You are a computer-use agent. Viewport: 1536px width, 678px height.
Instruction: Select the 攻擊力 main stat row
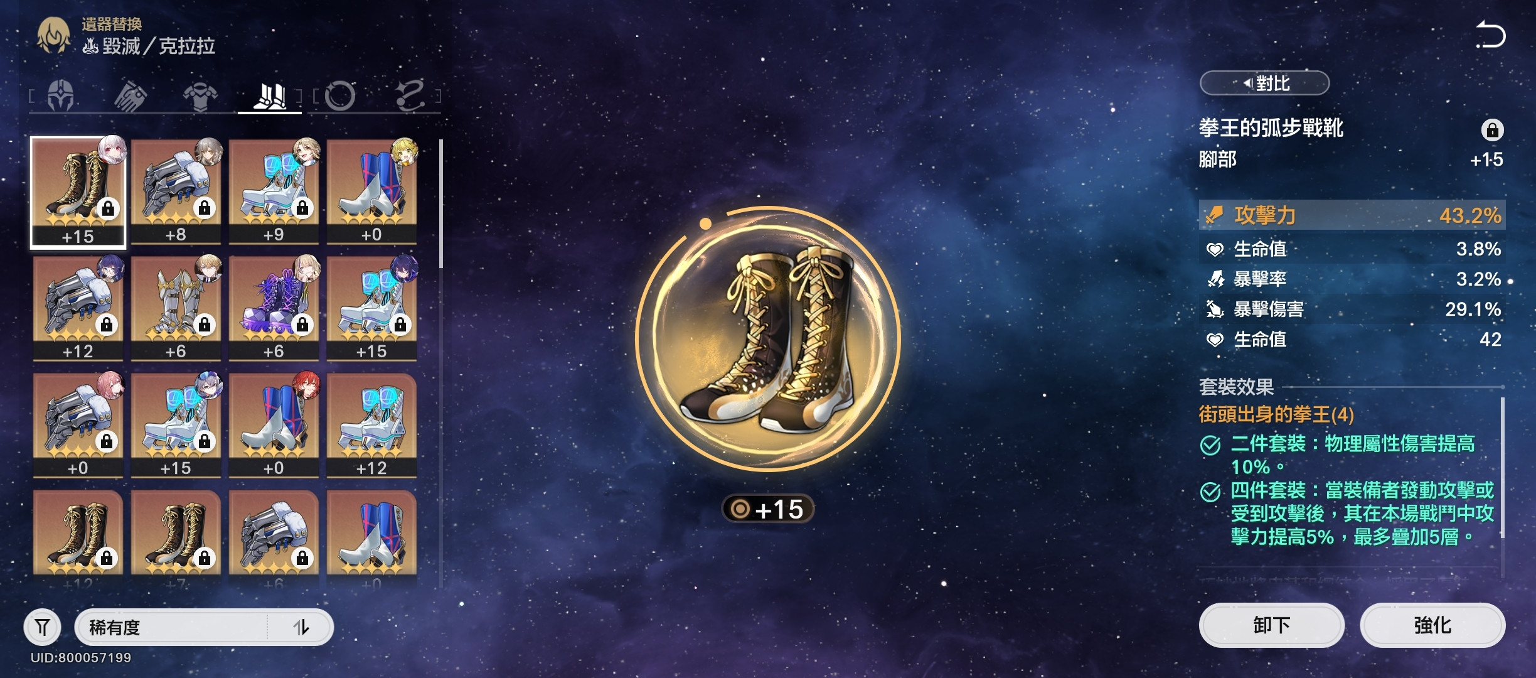(x=1352, y=215)
